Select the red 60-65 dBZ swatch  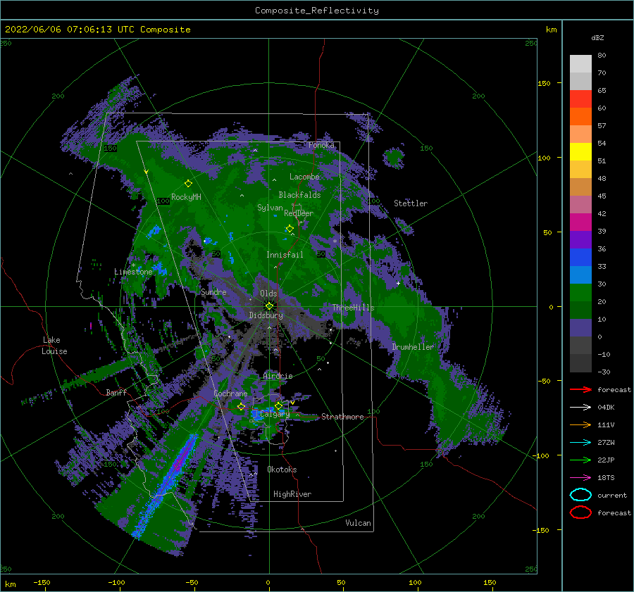580,99
